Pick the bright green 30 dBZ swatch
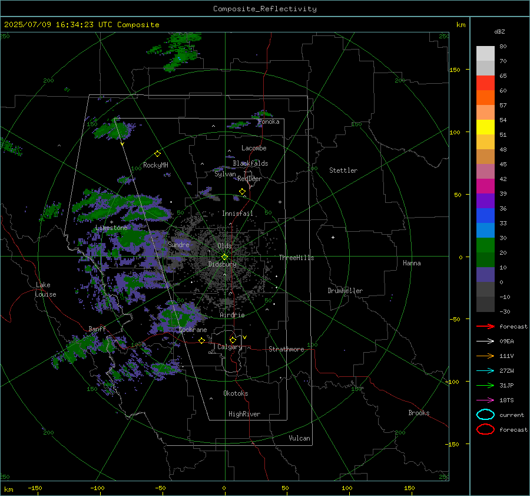 point(485,245)
